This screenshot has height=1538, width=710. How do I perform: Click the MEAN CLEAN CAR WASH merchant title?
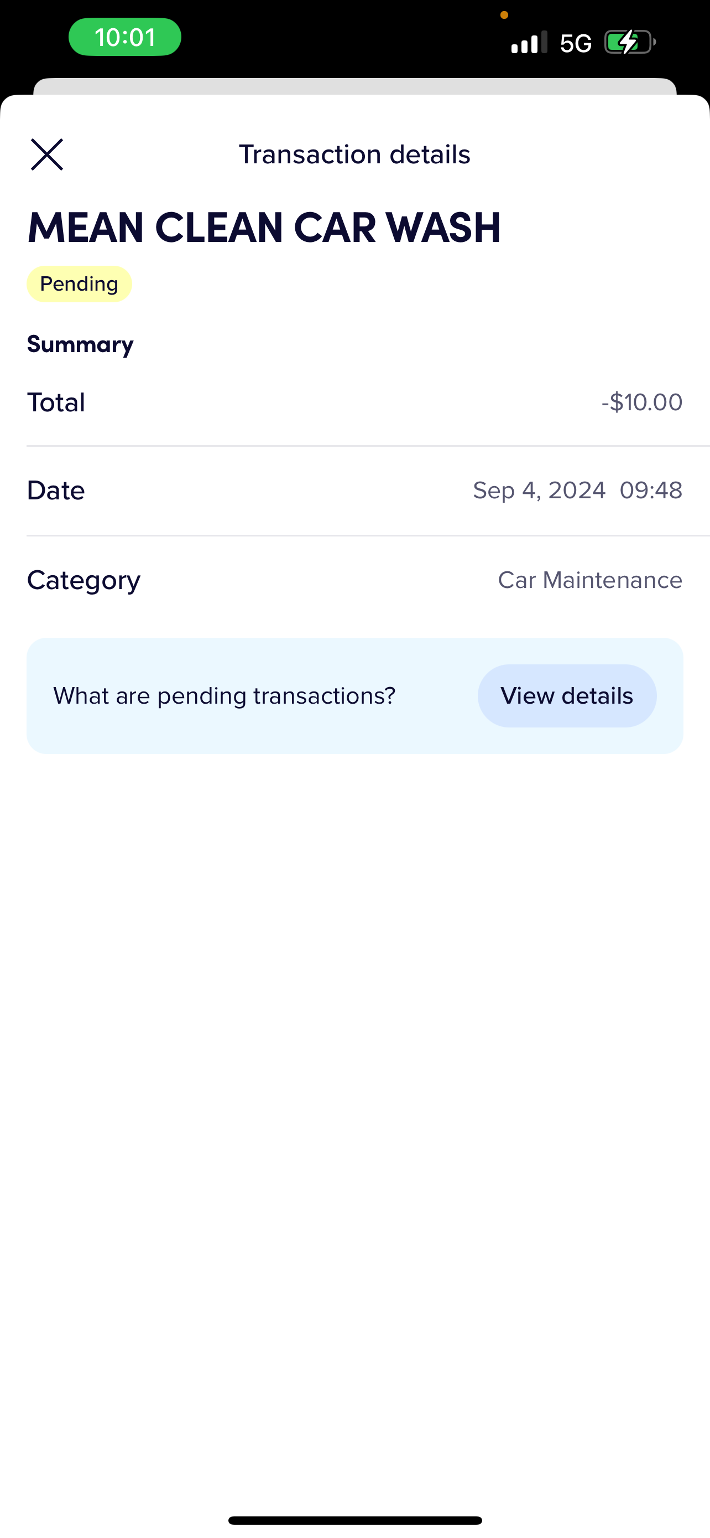click(264, 228)
